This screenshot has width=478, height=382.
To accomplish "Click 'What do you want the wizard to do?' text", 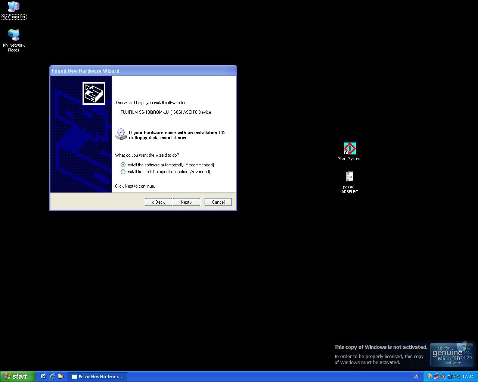I will pos(147,155).
